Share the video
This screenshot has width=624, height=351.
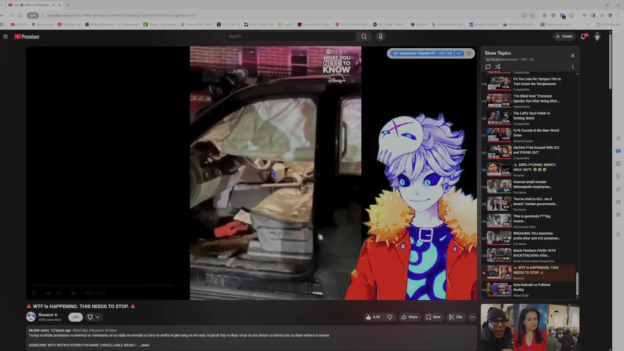(x=409, y=317)
